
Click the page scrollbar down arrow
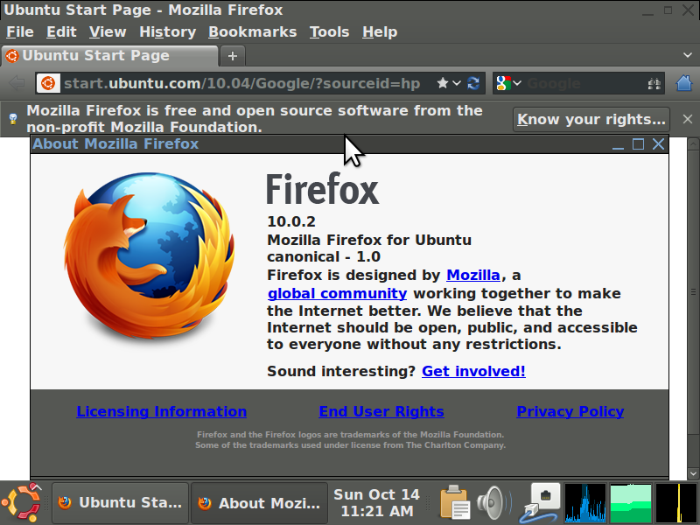click(x=693, y=472)
